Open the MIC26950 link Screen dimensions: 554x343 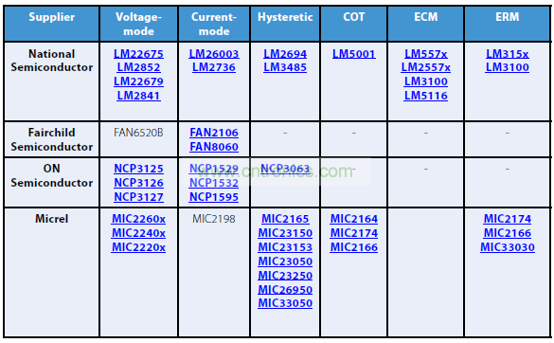[x=285, y=290]
